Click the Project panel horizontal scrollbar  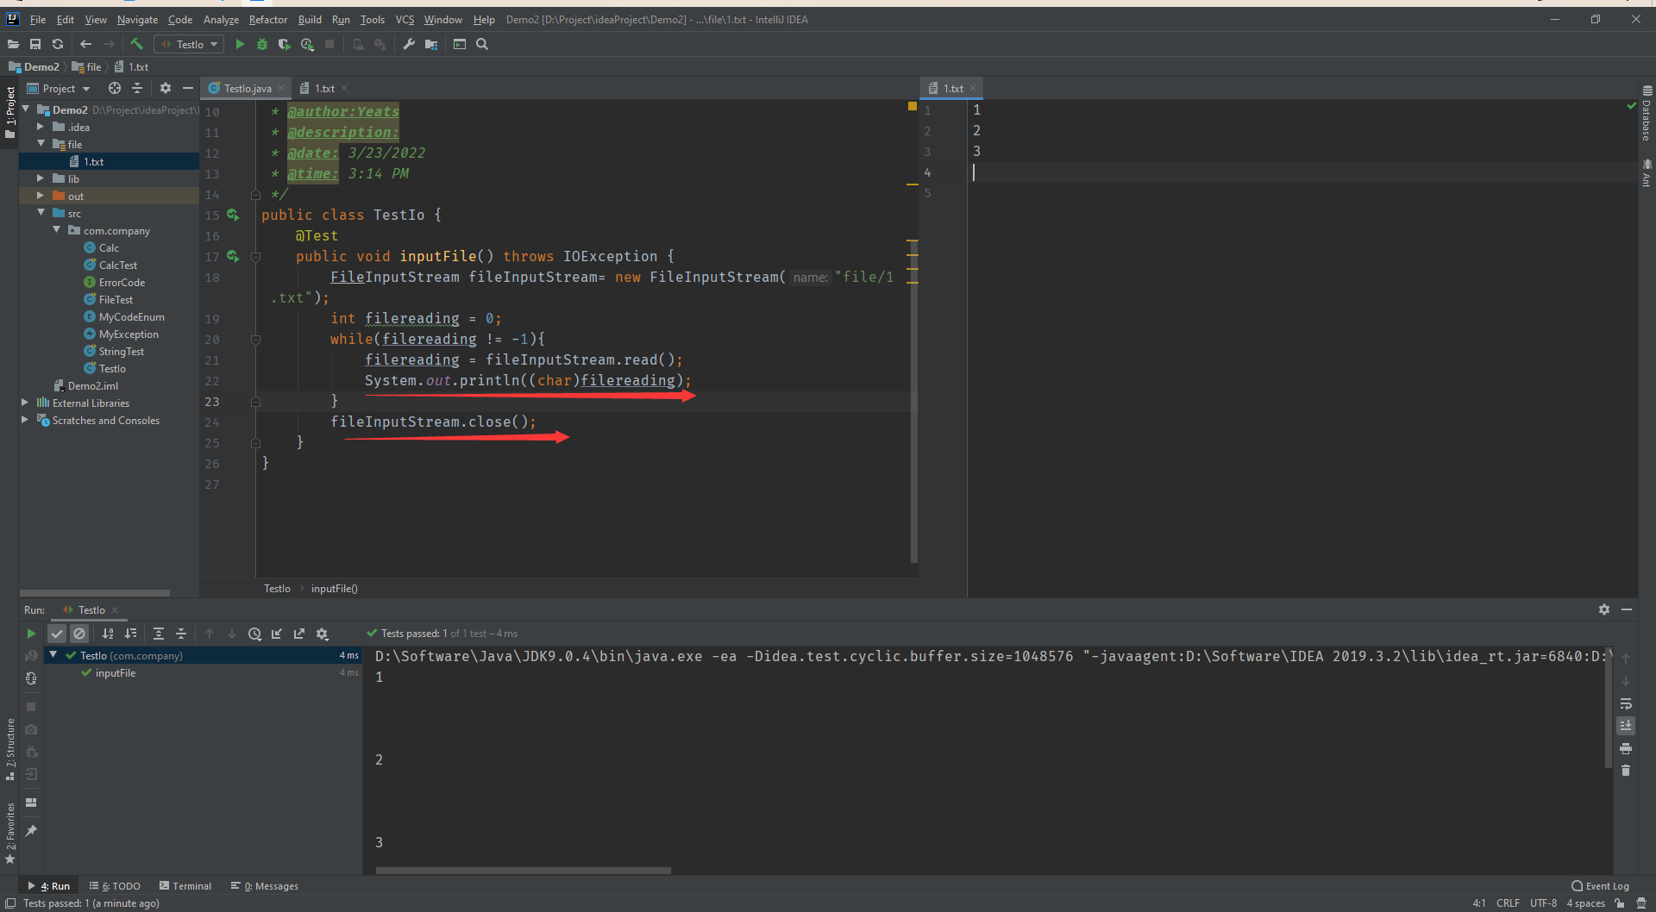click(95, 593)
